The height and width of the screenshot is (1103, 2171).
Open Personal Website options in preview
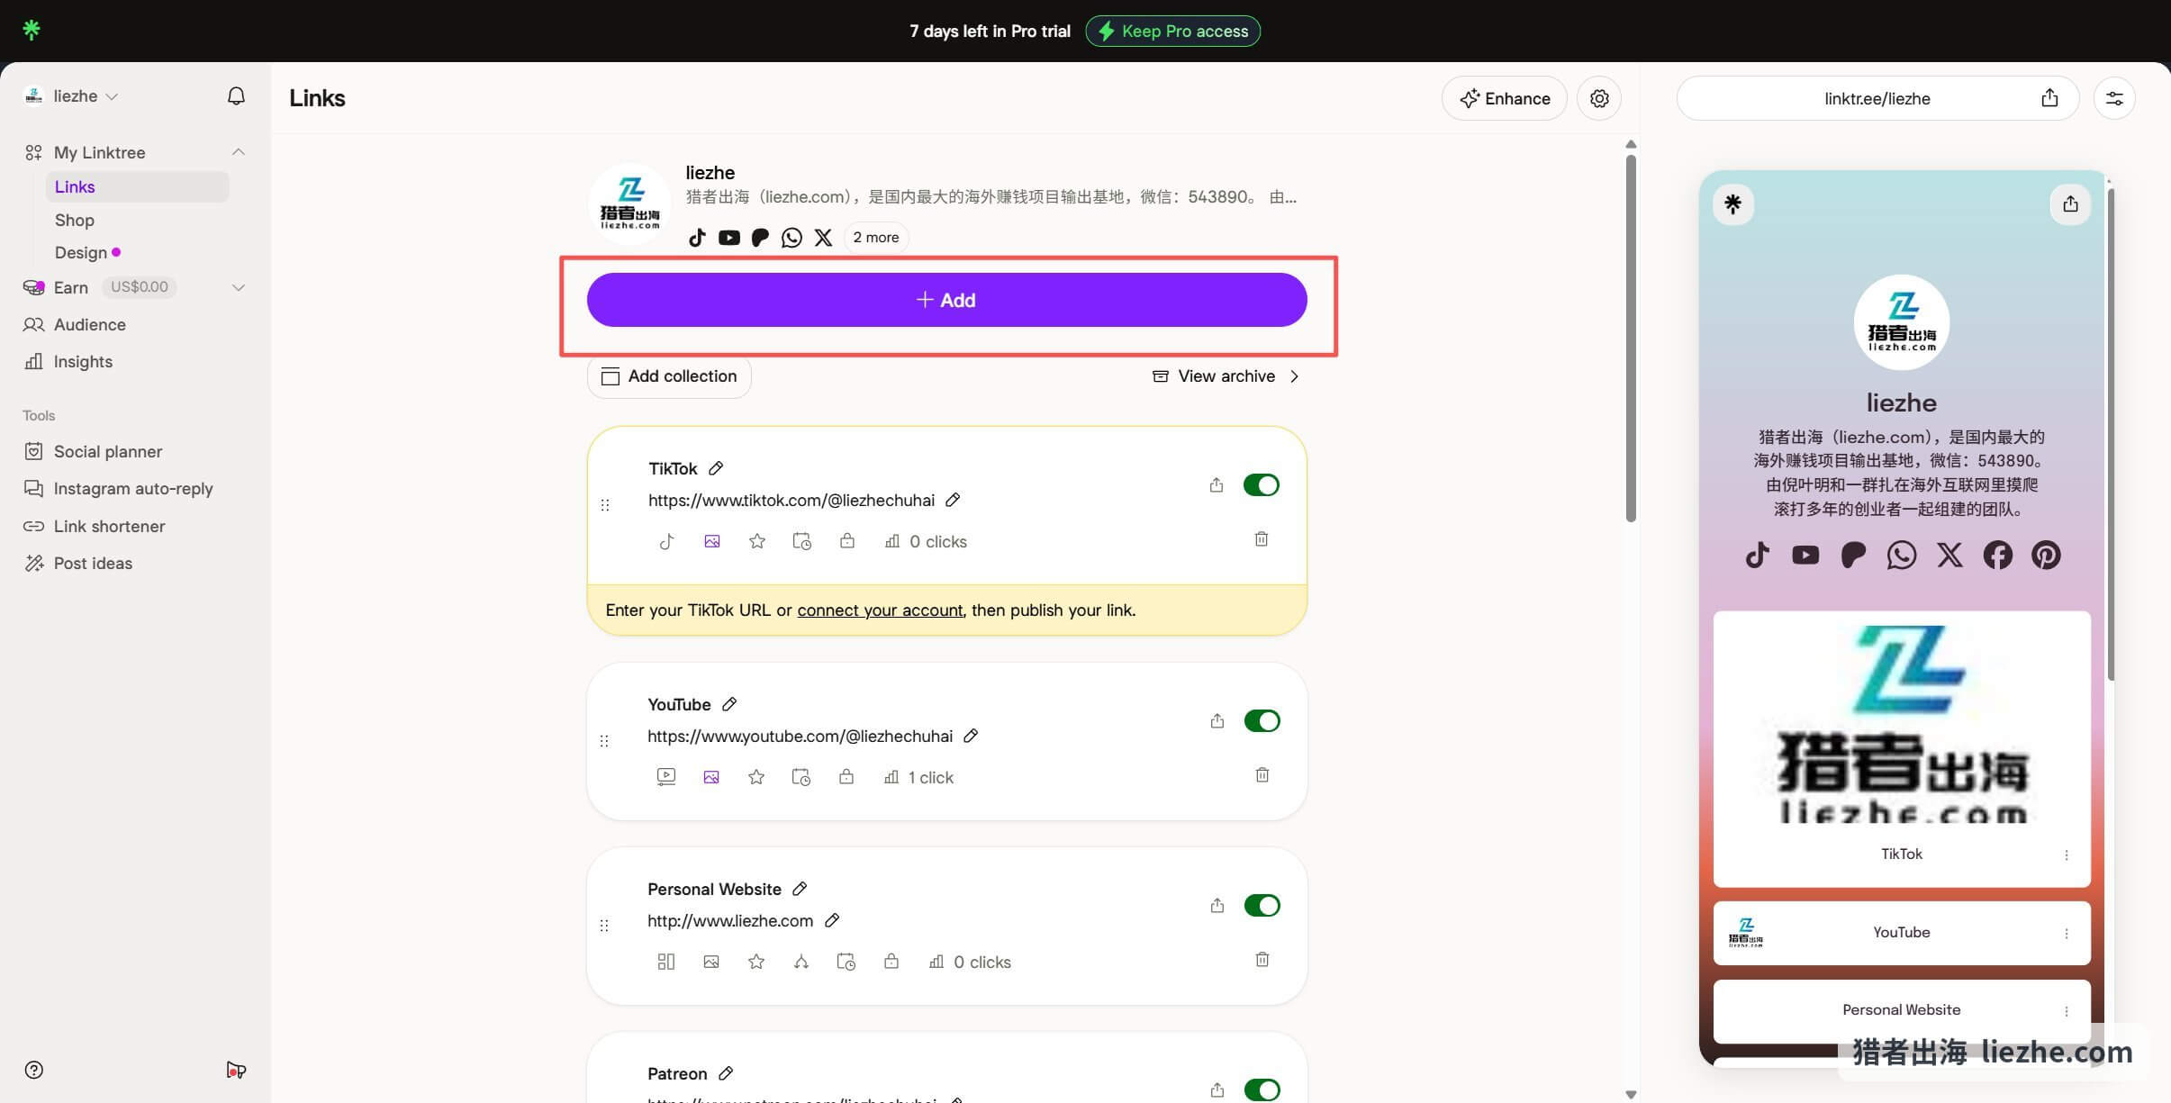click(2067, 1011)
